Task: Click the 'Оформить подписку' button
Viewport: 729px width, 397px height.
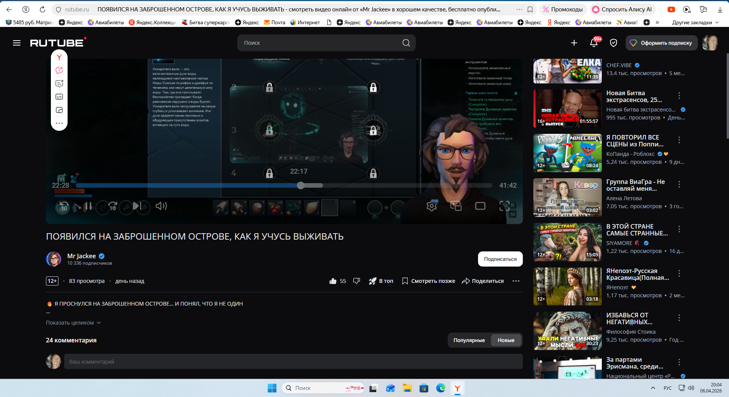Action: pos(661,43)
